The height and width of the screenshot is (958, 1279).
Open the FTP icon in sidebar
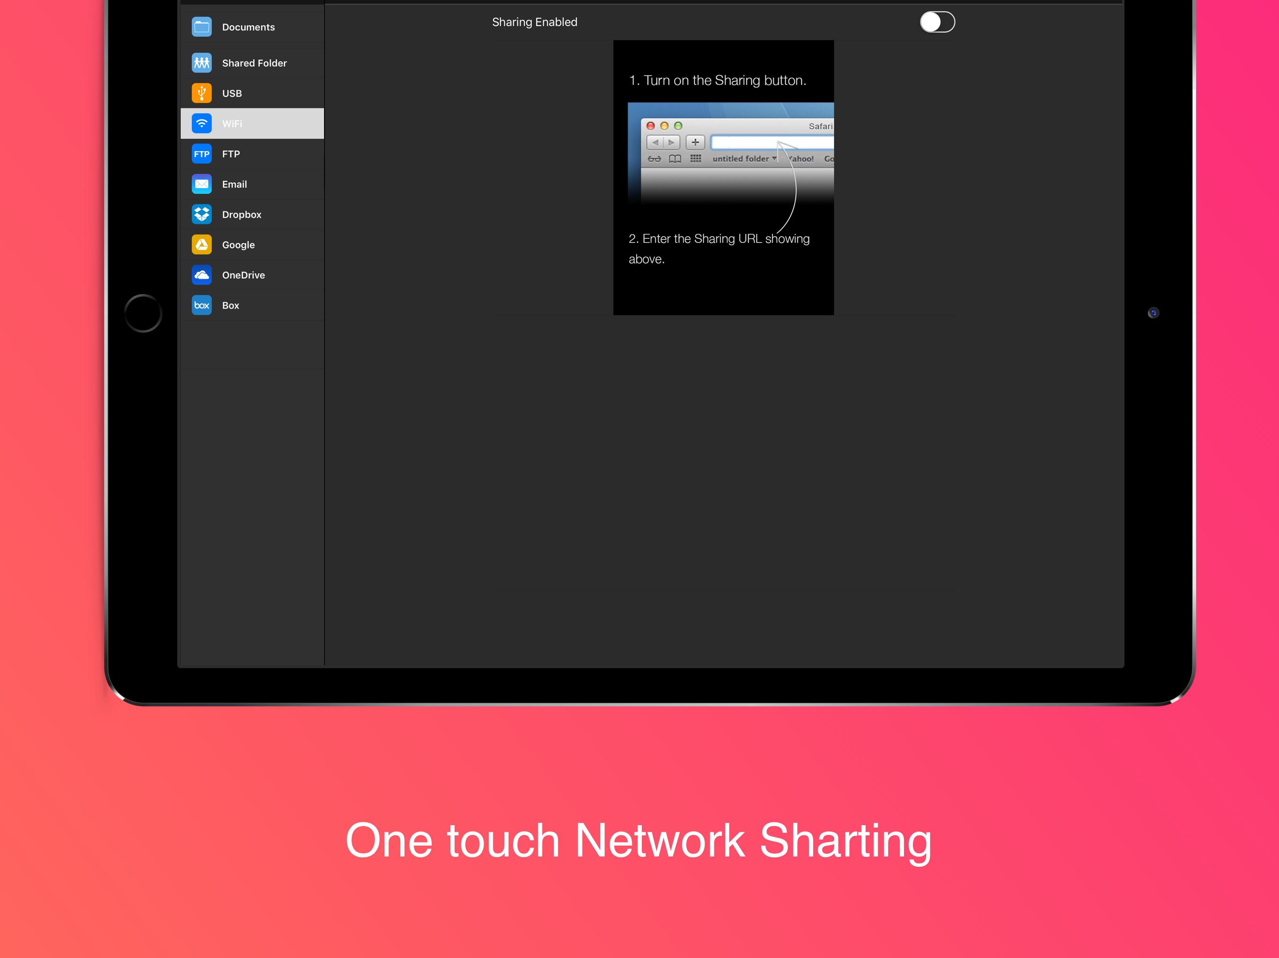coord(201,154)
